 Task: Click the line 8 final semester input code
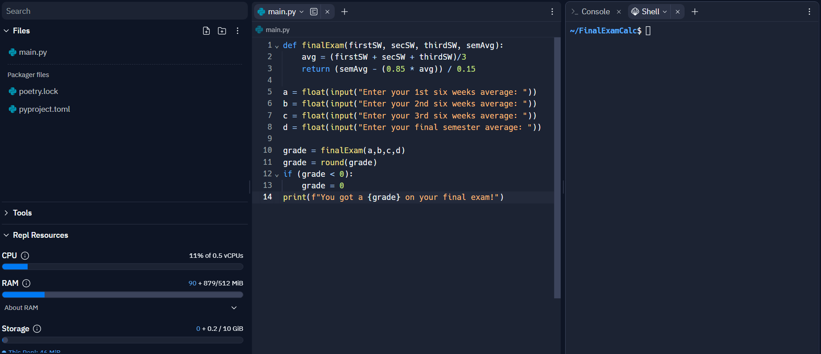pos(412,127)
